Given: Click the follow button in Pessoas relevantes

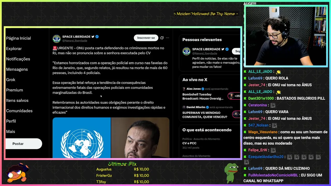Looking at the screenshot, I should 236,51.
